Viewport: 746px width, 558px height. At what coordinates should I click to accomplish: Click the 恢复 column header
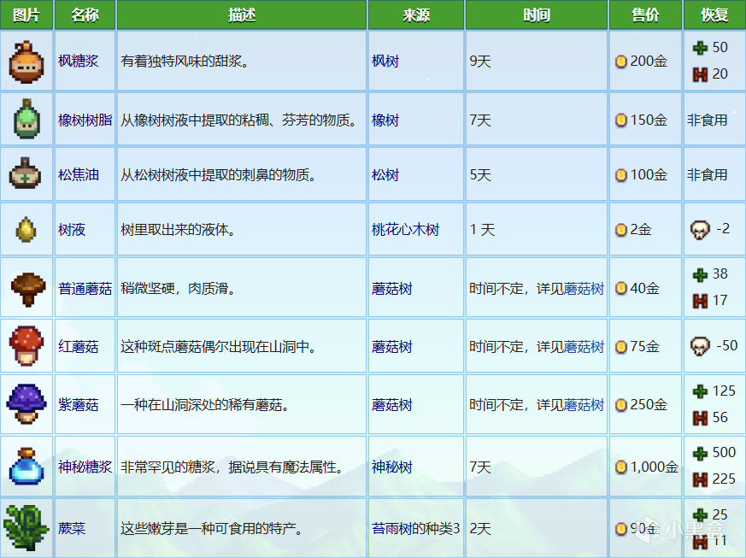(x=714, y=15)
